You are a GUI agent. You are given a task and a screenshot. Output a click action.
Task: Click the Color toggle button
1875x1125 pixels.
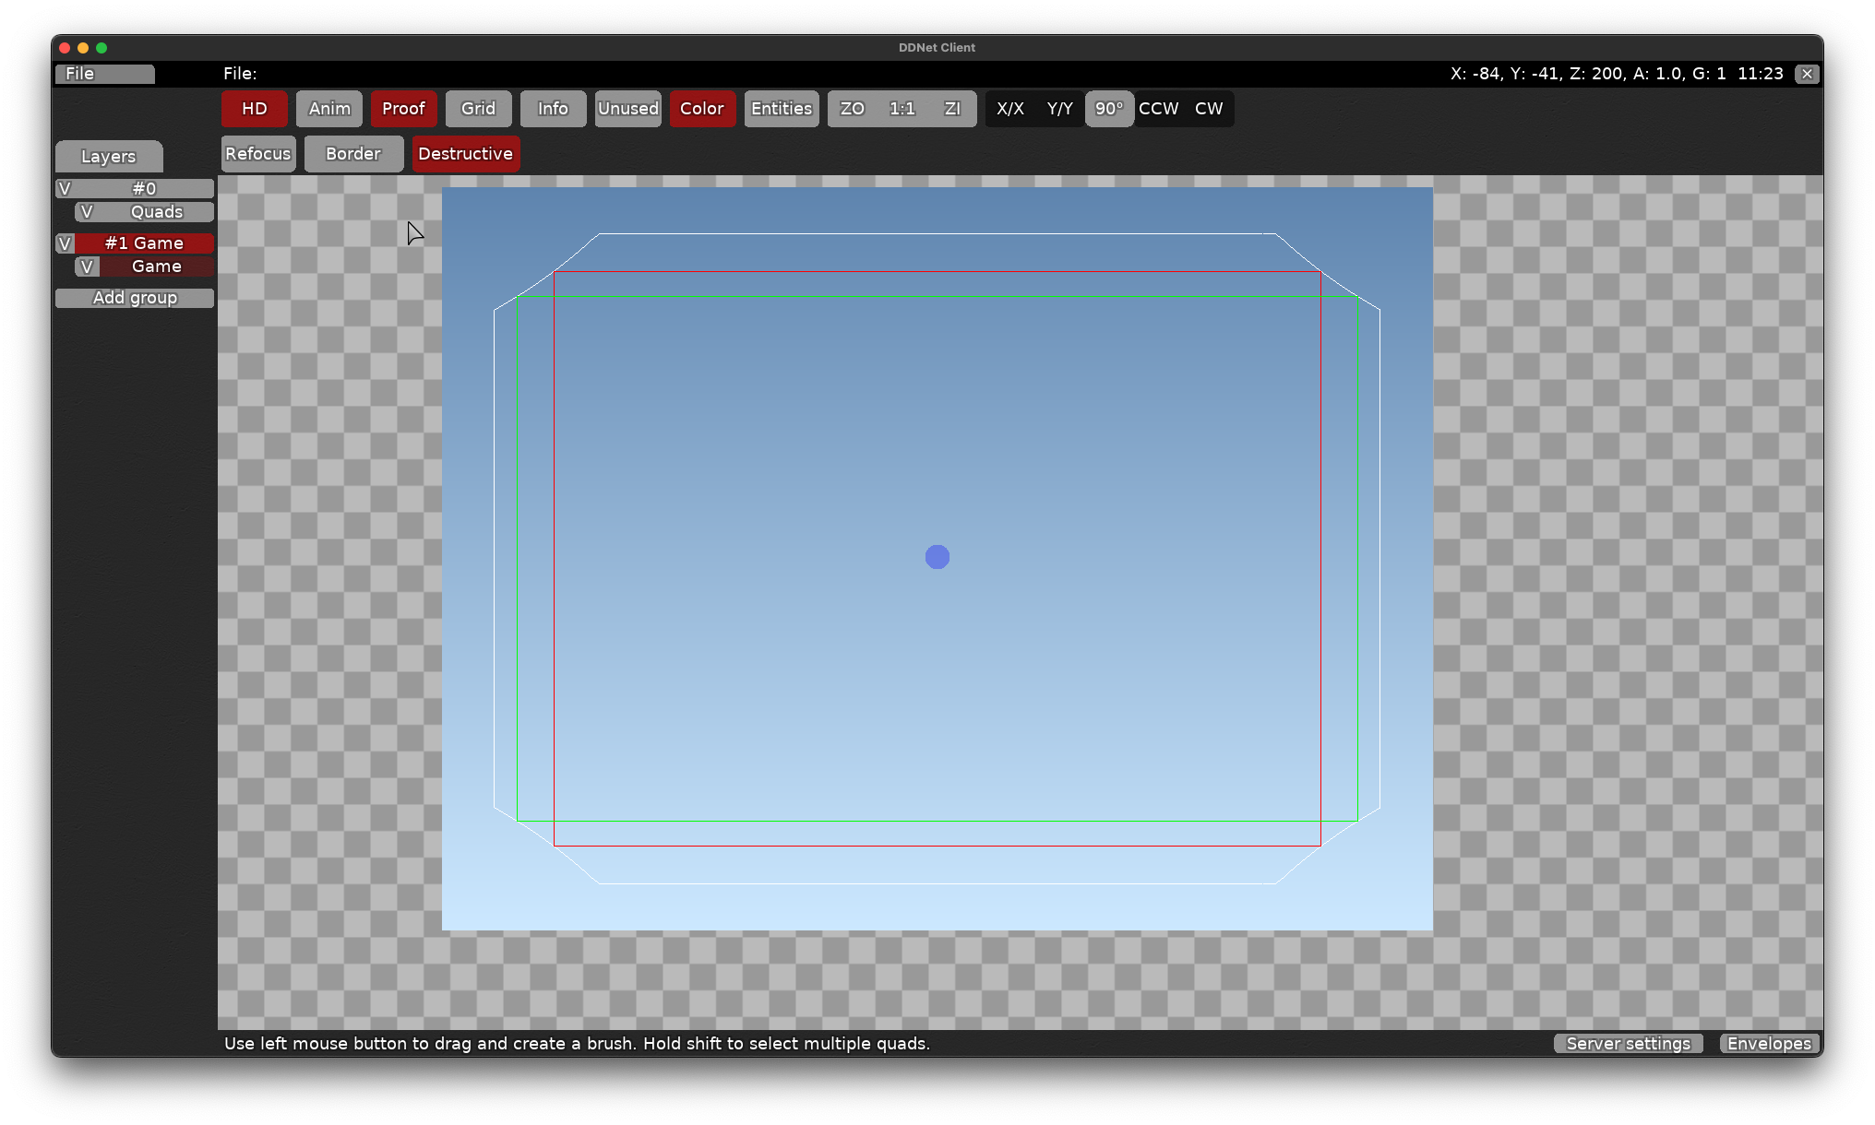702,109
